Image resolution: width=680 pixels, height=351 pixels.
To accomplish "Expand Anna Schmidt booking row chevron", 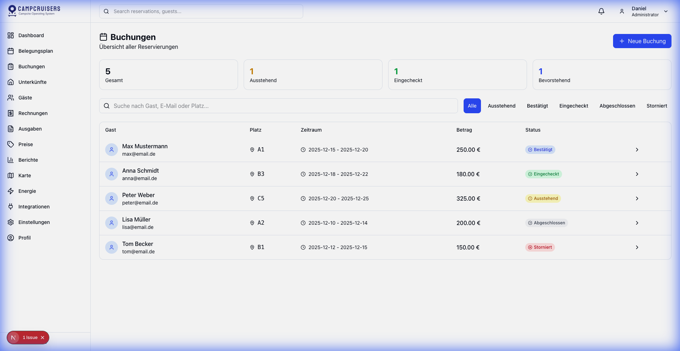I will point(637,174).
